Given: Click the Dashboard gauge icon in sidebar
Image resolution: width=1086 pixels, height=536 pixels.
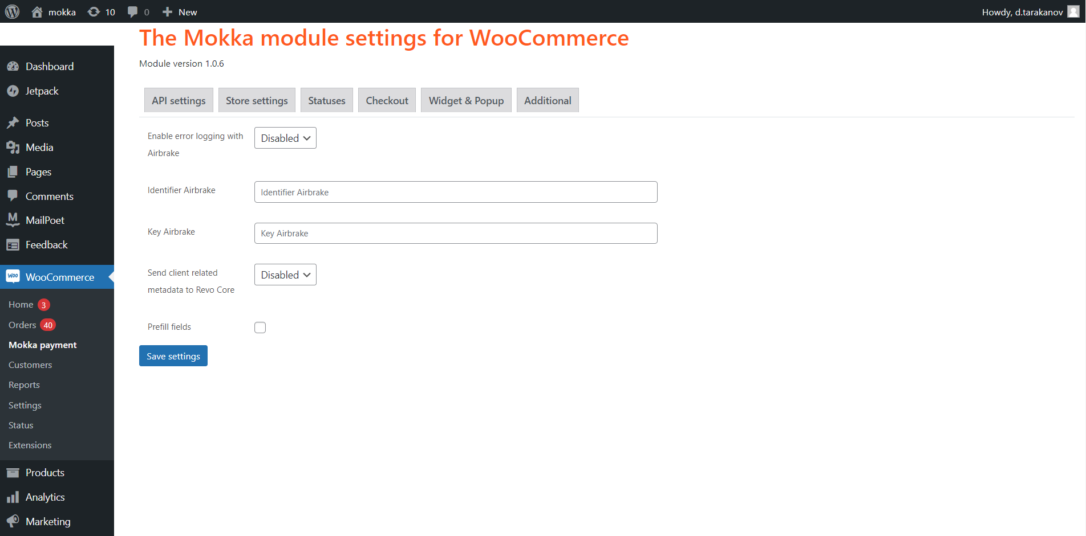Looking at the screenshot, I should point(13,67).
